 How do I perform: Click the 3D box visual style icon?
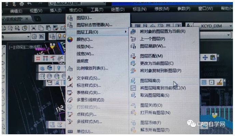(x=42, y=76)
